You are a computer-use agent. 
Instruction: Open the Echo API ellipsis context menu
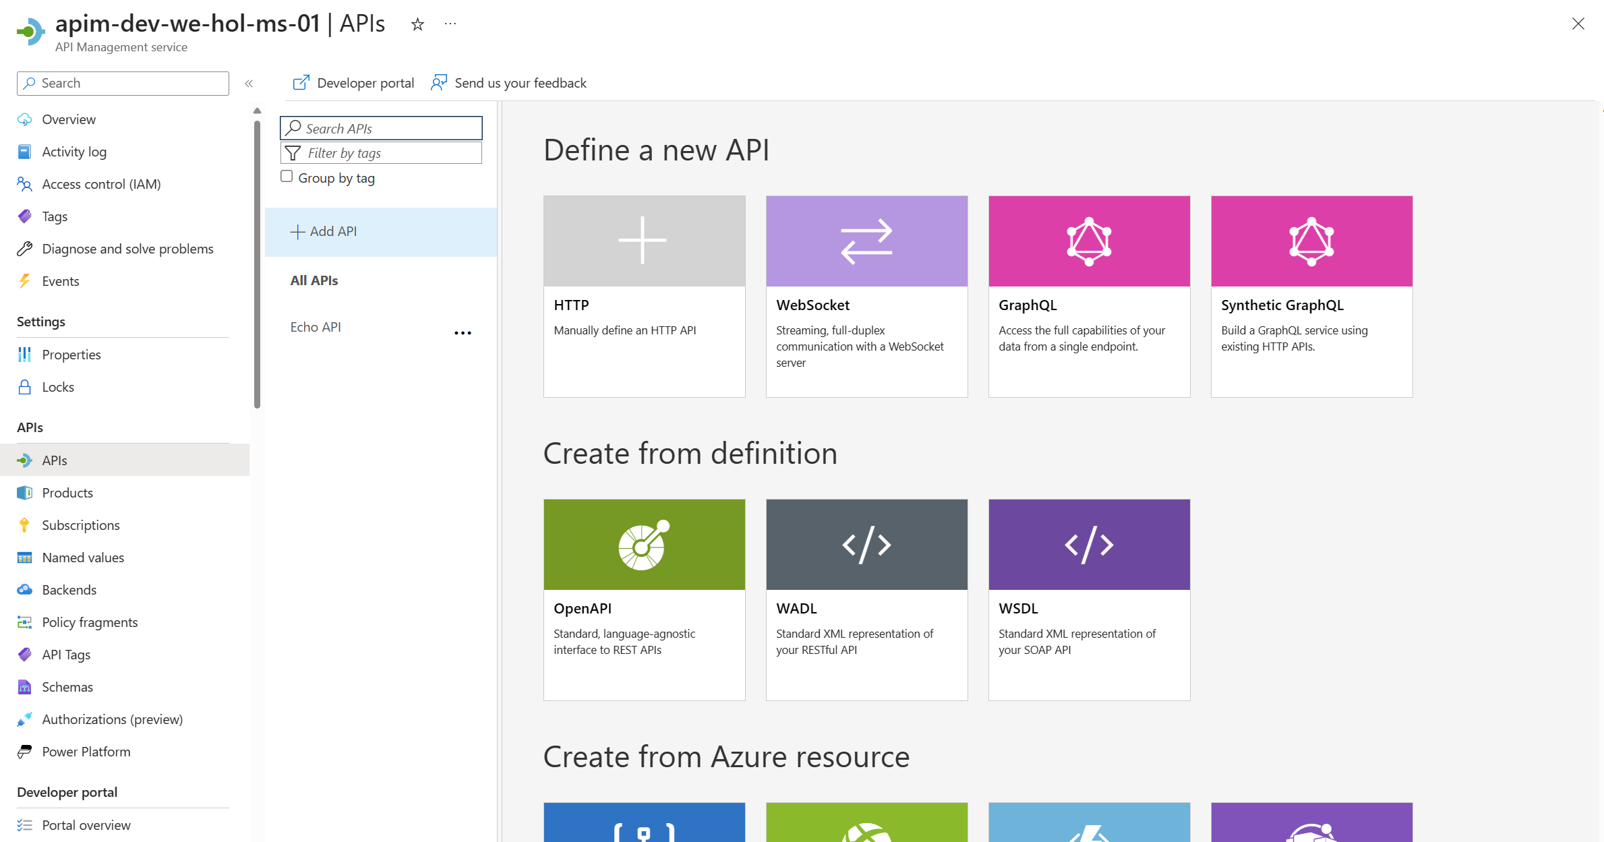coord(463,333)
